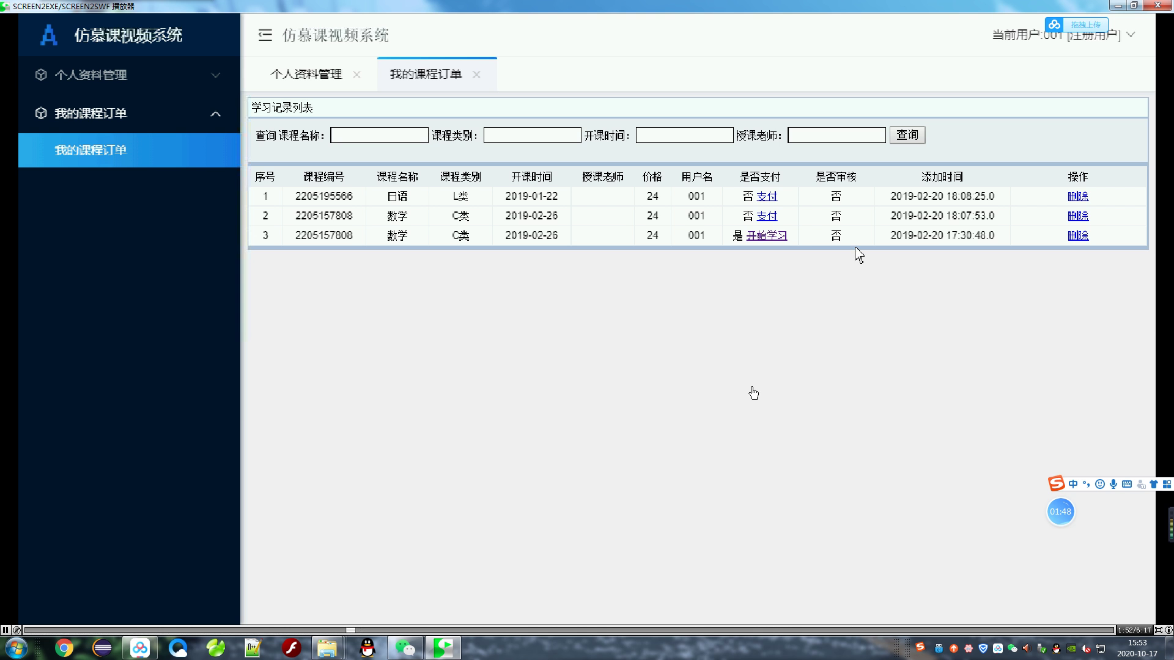The width and height of the screenshot is (1174, 660).
Task: Open Baidu Netdisk from the taskbar
Action: [140, 648]
